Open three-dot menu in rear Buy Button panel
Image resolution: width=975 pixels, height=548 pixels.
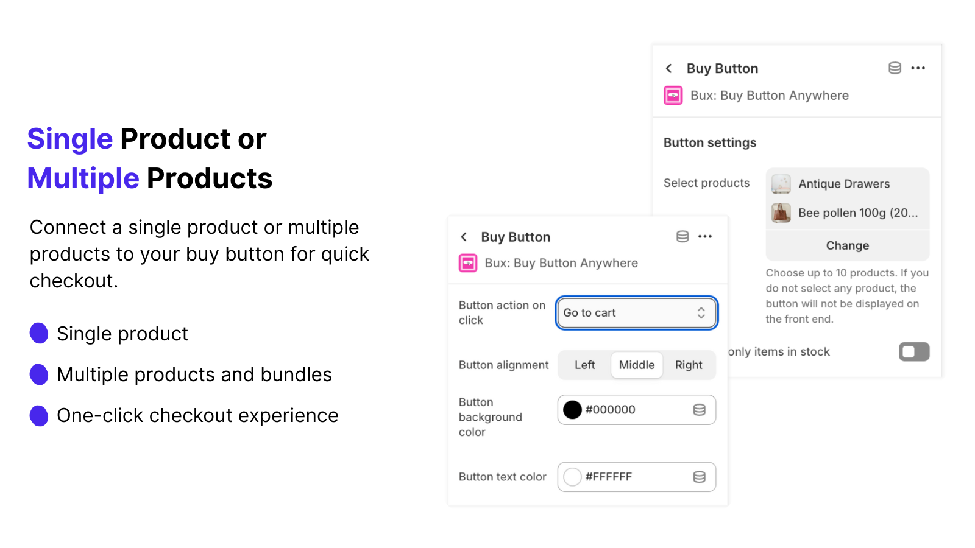coord(918,68)
